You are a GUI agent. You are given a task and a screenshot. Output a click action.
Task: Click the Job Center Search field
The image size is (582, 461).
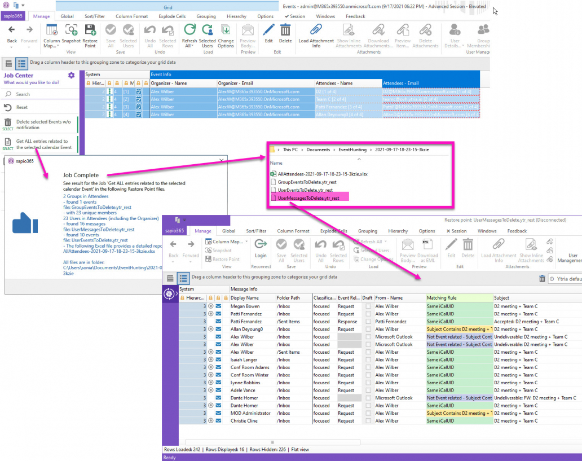pyautogui.click(x=41, y=94)
